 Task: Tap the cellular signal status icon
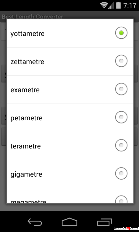pos(111,6)
